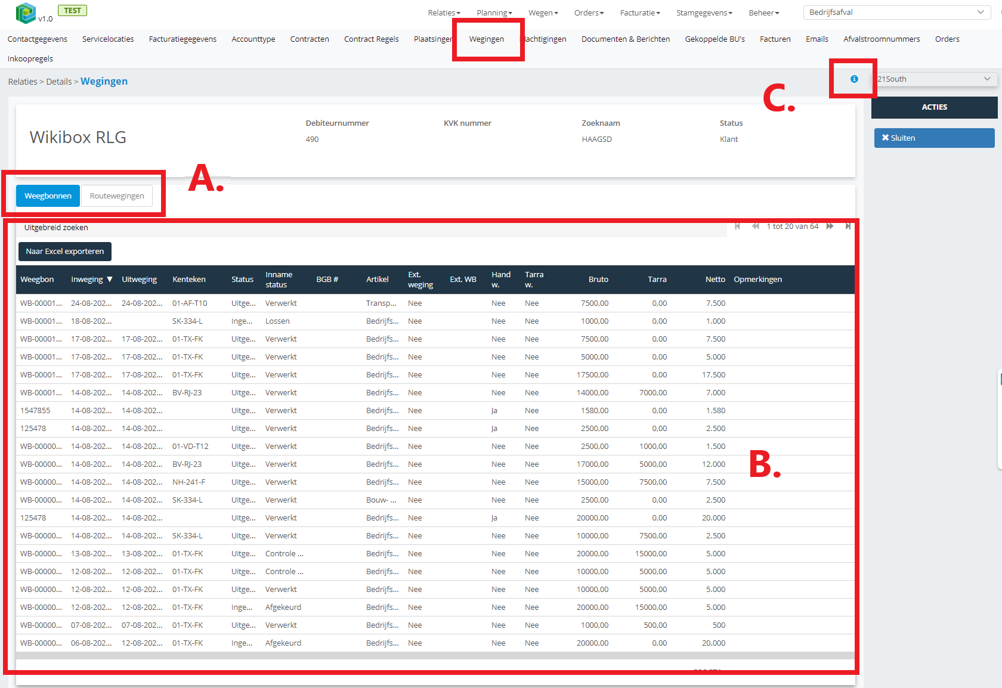The height and width of the screenshot is (688, 1002).
Task: Open the Contracten tab
Action: click(x=310, y=39)
